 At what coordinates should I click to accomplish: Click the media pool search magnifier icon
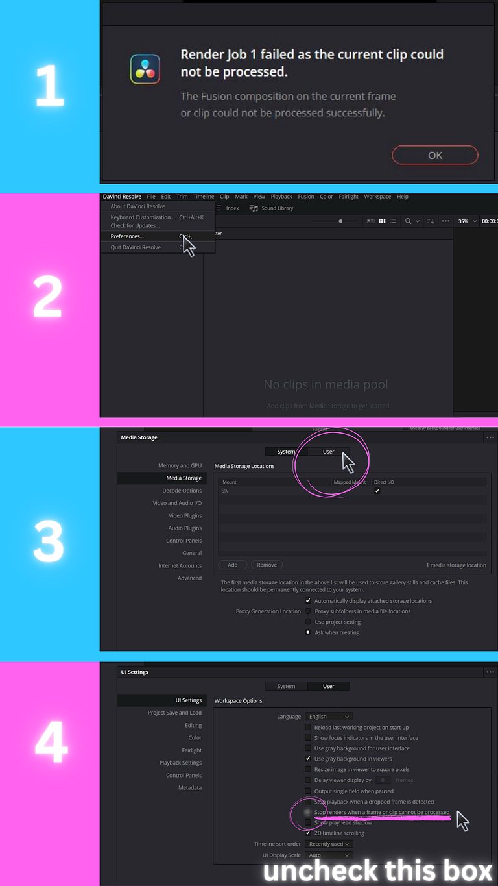pyautogui.click(x=409, y=221)
